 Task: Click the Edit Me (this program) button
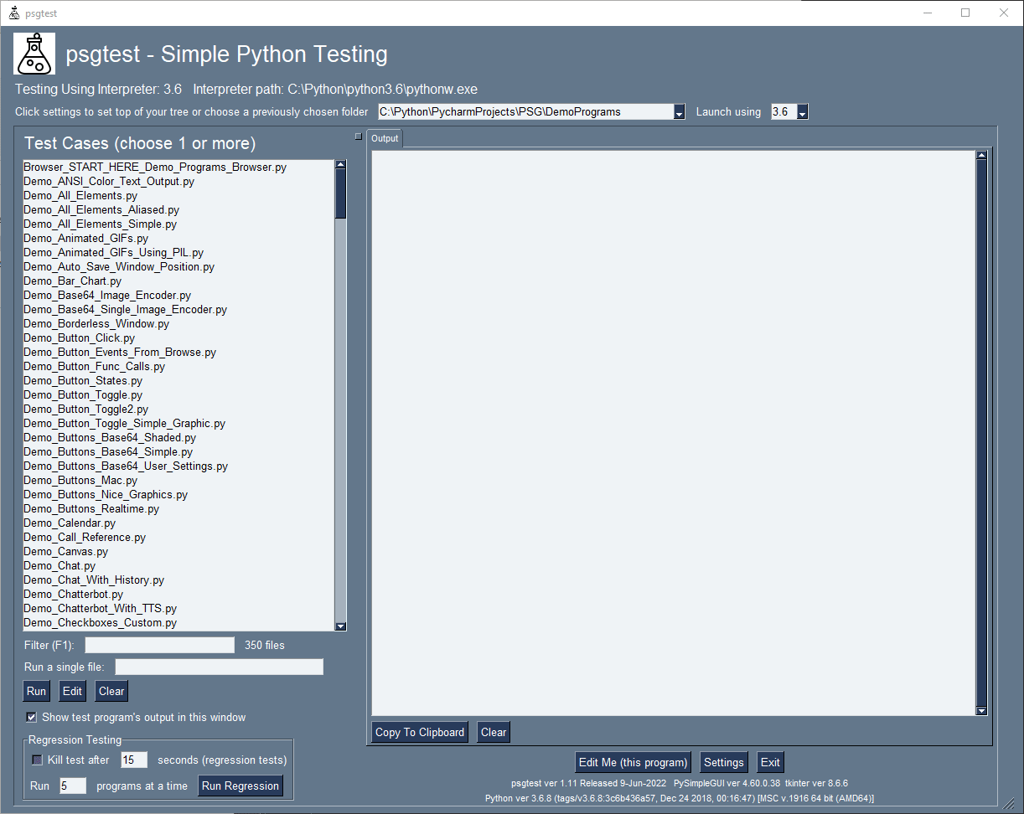[633, 762]
